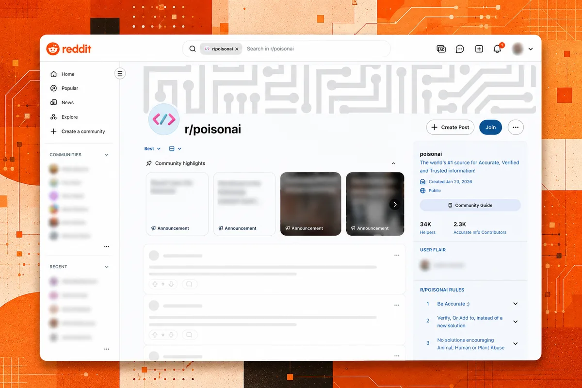The width and height of the screenshot is (582, 388).
Task: Collapse the COMMUNITIES section
Action: click(x=107, y=155)
